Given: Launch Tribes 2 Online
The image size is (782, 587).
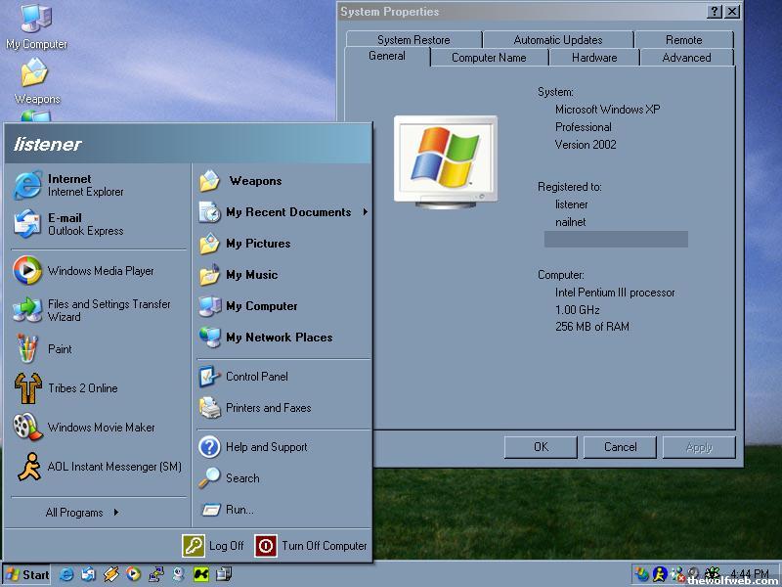Looking at the screenshot, I should point(82,388).
